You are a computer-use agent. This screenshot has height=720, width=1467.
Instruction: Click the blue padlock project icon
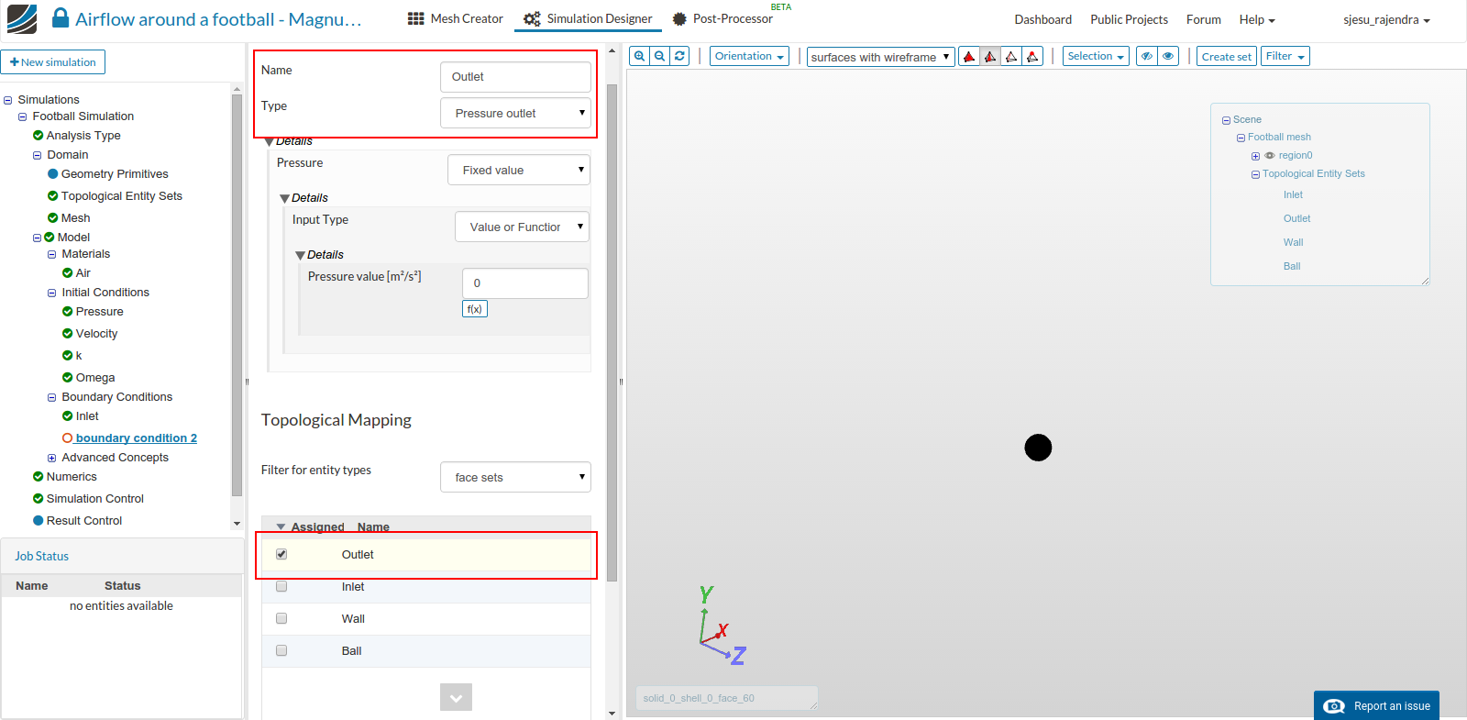[61, 18]
